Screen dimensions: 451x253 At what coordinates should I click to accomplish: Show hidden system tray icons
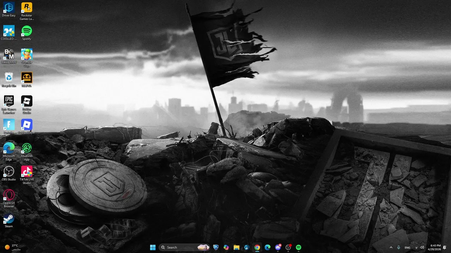391,247
